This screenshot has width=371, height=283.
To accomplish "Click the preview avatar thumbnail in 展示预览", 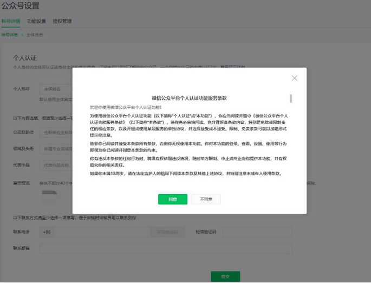I will point(51,198).
